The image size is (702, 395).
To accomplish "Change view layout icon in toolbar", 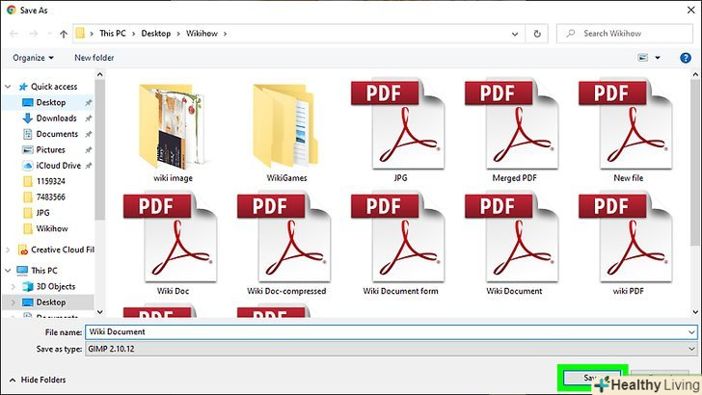I will [x=643, y=58].
